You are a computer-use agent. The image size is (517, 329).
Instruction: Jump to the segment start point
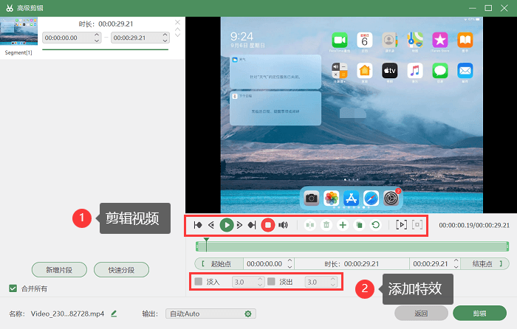(x=198, y=225)
